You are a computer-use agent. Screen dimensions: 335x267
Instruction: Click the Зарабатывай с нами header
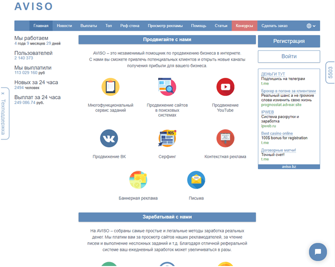pos(167,217)
